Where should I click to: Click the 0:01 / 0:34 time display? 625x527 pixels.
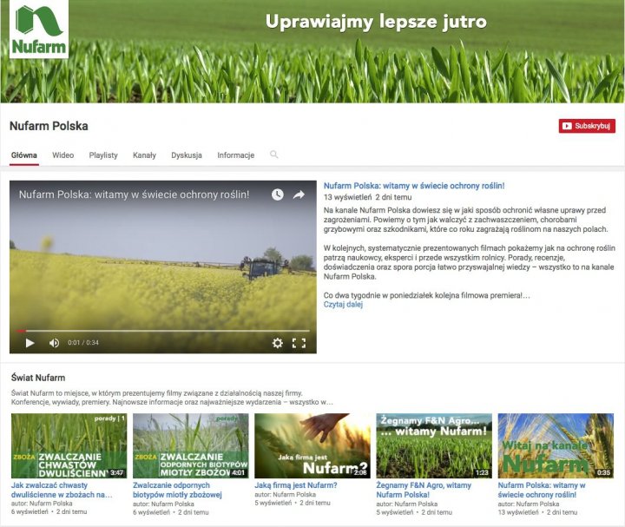tap(83, 343)
